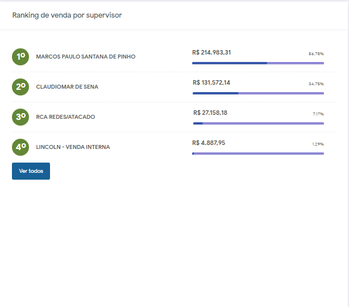Click Claudiomar de Sena's progress bar
349x307 pixels.
coord(258,93)
